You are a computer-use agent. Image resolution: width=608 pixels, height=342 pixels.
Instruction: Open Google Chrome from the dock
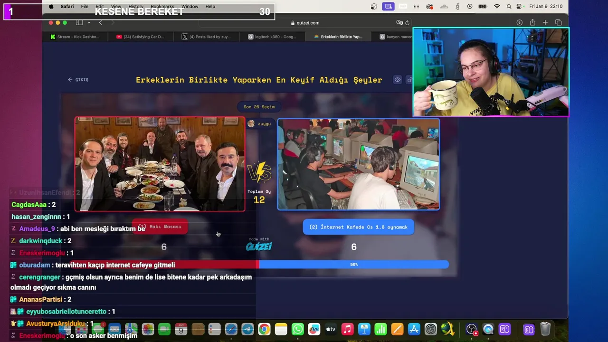264,329
